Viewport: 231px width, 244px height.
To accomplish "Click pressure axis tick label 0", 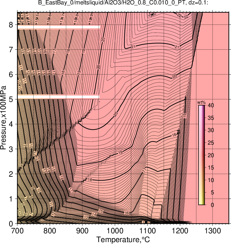I will (11, 224).
